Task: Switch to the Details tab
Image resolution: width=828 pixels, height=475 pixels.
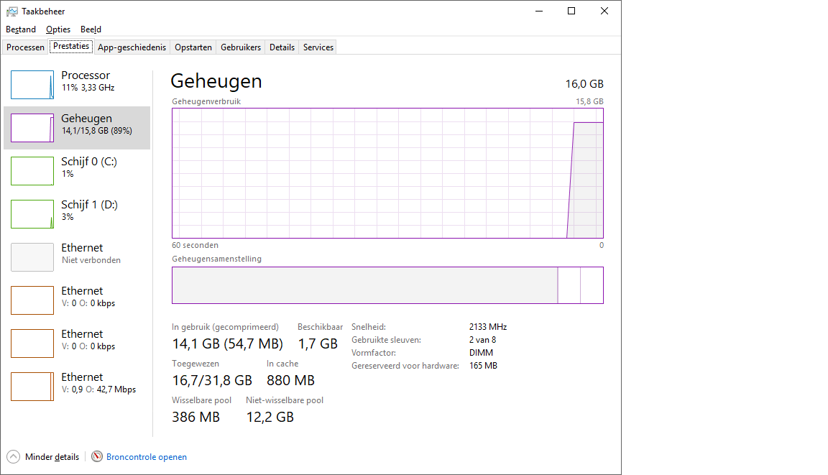Action: [x=281, y=46]
